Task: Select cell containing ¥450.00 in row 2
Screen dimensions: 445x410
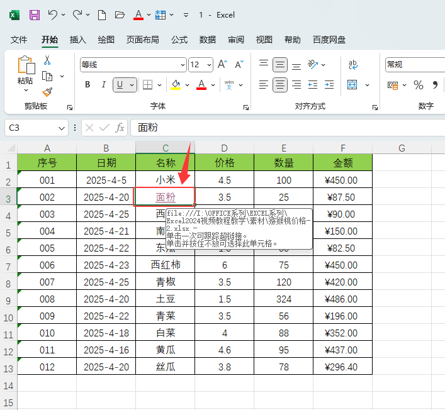Action: pyautogui.click(x=342, y=180)
